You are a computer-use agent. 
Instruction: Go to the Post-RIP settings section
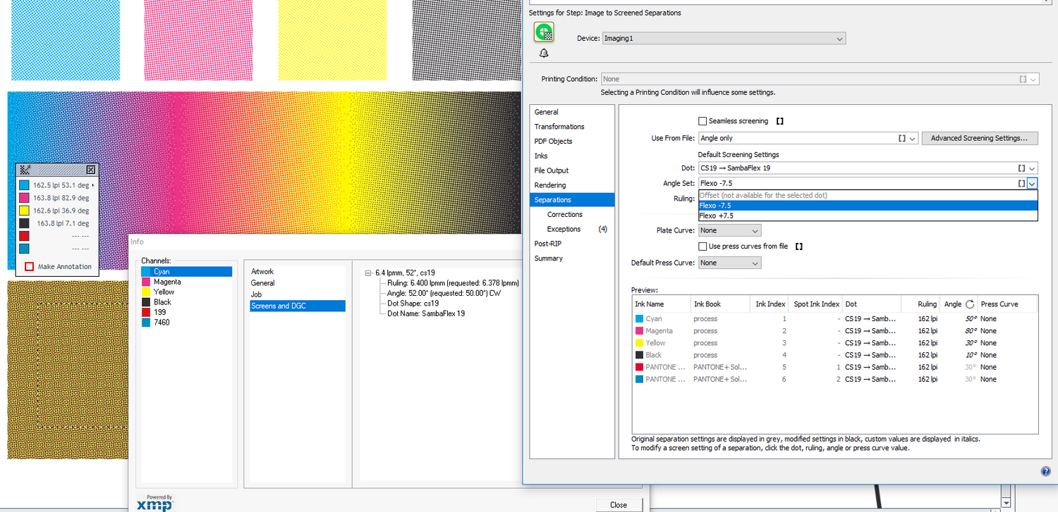tap(549, 244)
